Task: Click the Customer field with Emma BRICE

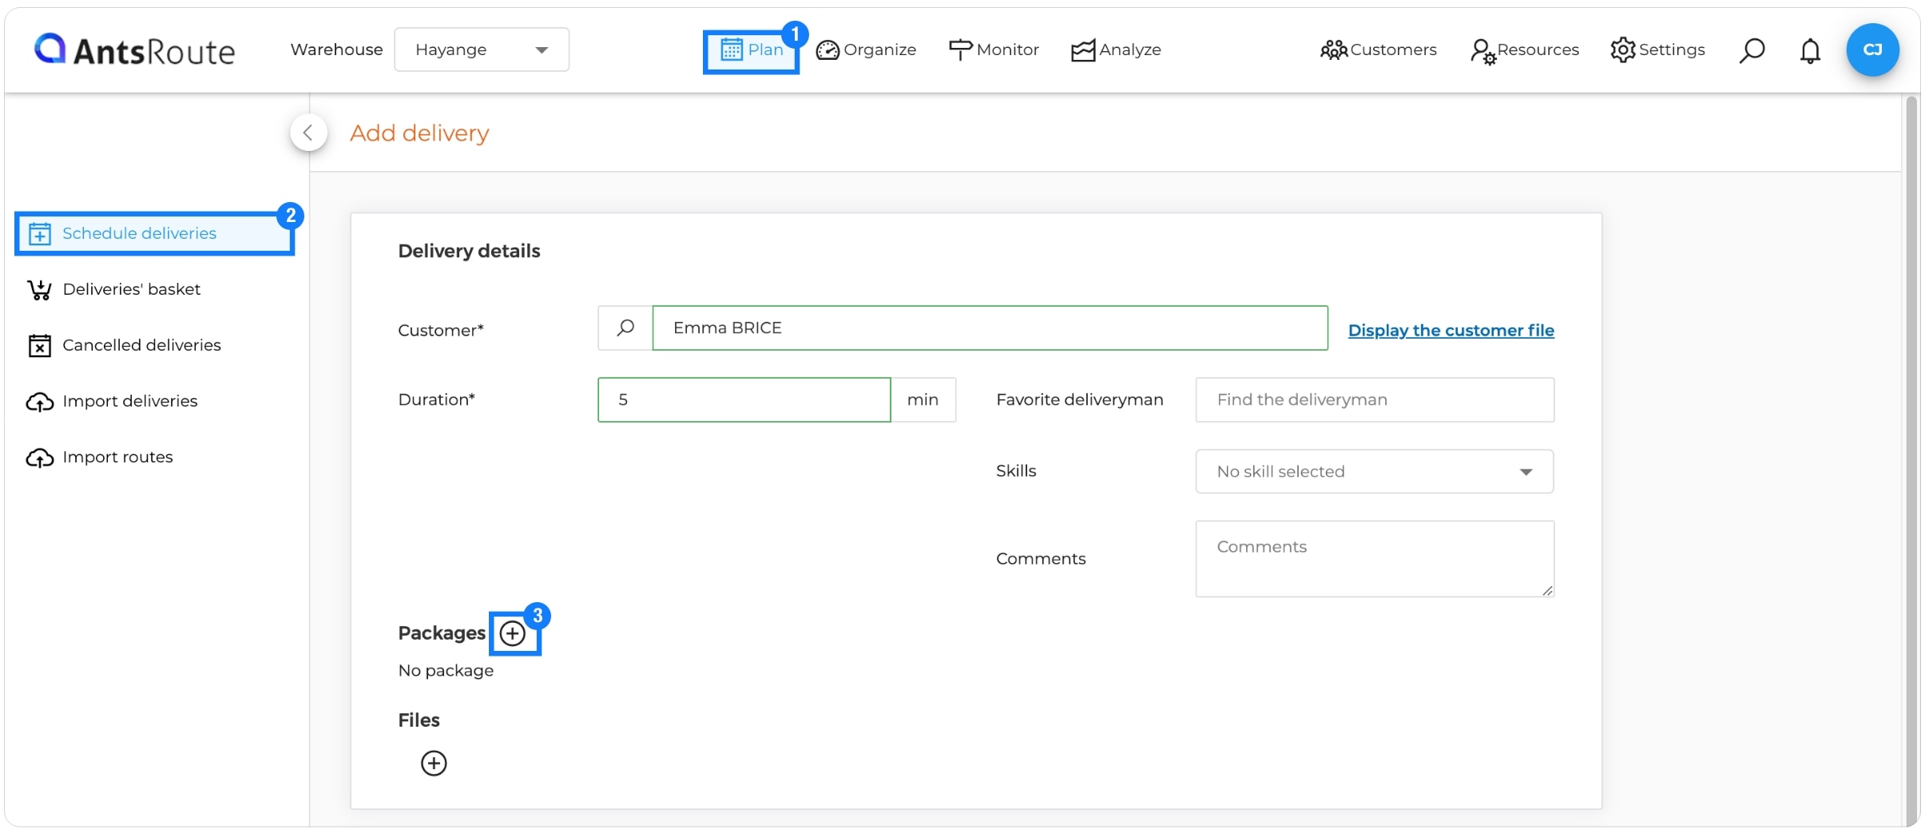Action: pos(990,327)
